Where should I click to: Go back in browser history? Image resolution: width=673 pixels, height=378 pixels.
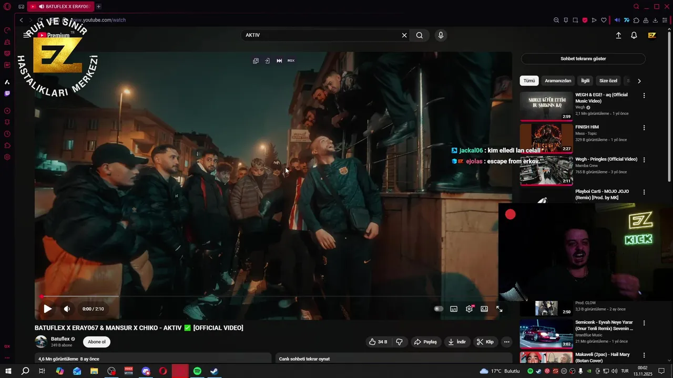coord(21,20)
